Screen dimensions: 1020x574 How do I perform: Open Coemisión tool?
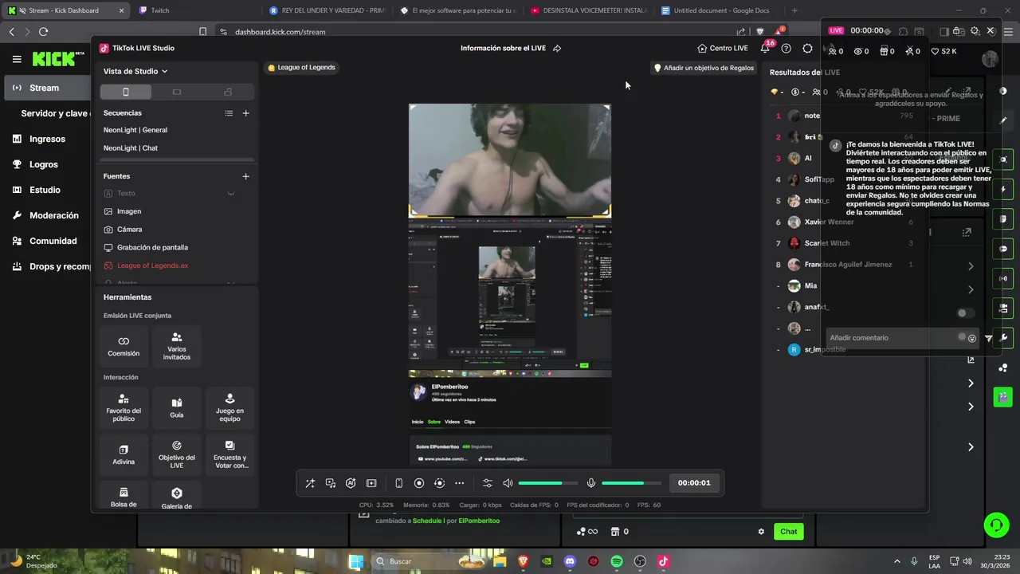pos(124,346)
